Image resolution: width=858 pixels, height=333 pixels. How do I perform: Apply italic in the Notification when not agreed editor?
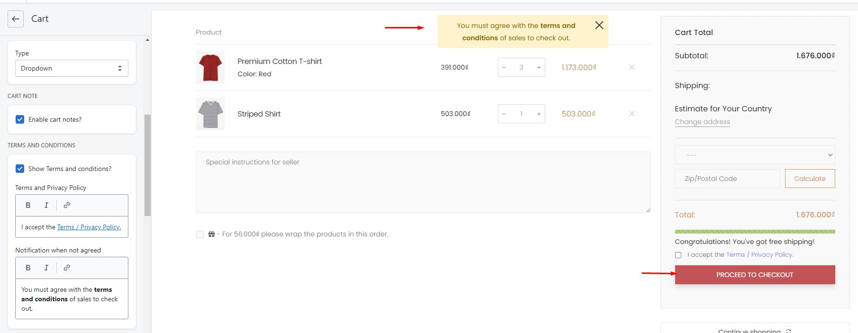tap(46, 268)
